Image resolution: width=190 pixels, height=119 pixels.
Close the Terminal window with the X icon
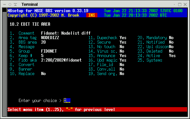click(x=185, y=4)
